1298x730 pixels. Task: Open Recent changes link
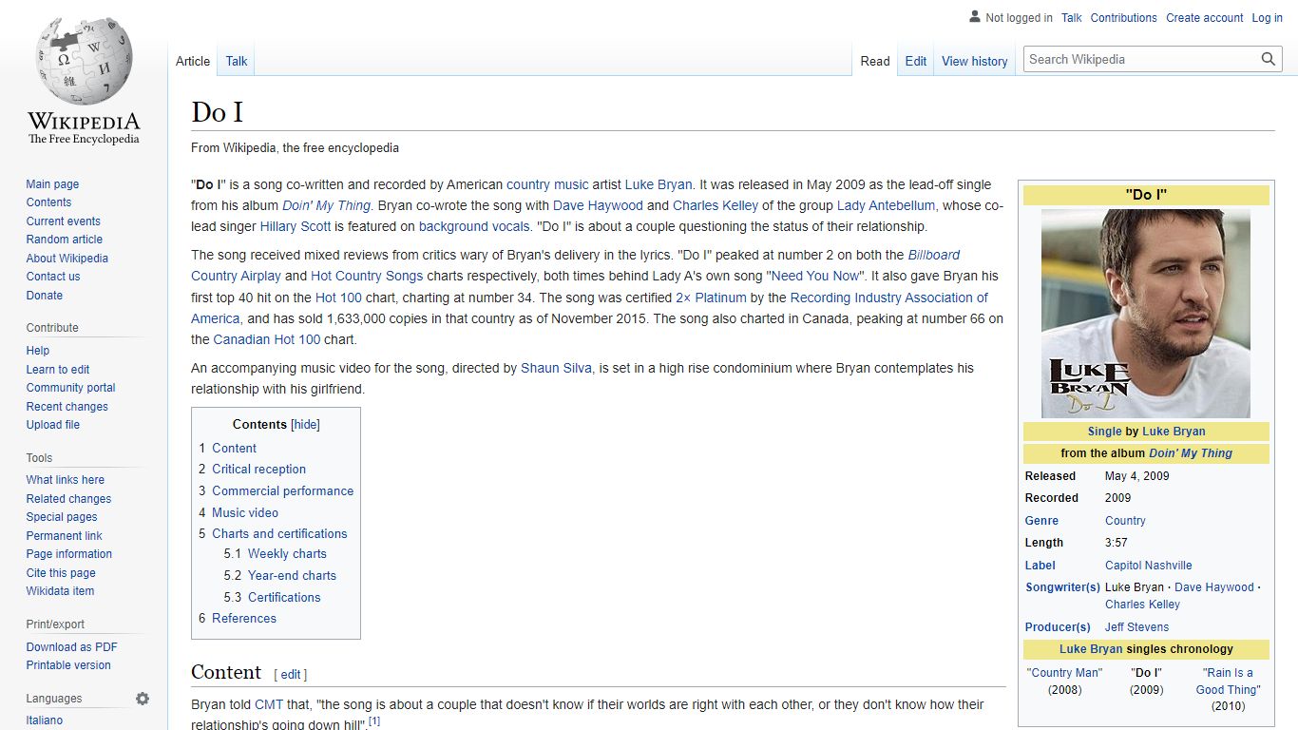click(67, 407)
